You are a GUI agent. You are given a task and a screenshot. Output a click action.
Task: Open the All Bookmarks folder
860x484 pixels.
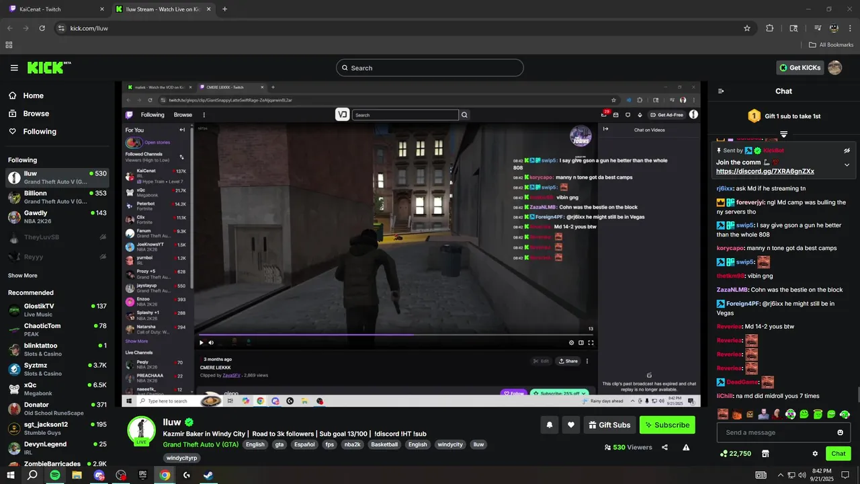(x=831, y=45)
